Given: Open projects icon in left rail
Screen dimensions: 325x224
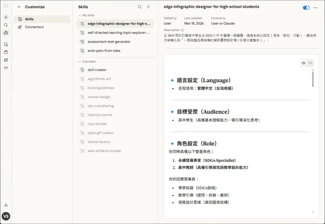Looking at the screenshot, I should point(6,52).
